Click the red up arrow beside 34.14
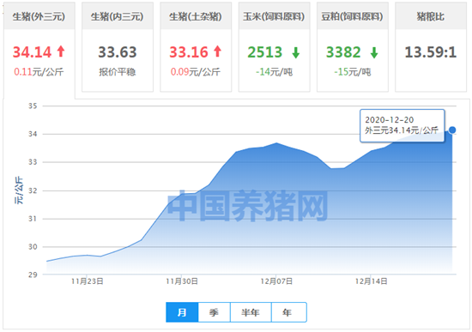The height and width of the screenshot is (332, 472). tap(61, 51)
